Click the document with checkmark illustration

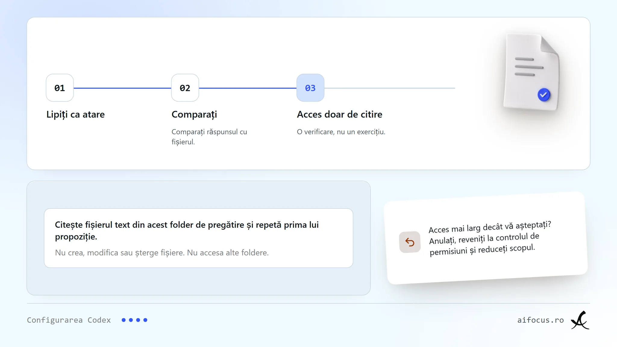pyautogui.click(x=532, y=72)
